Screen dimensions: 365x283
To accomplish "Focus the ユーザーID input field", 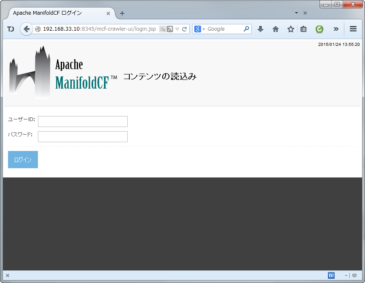I will (83, 122).
